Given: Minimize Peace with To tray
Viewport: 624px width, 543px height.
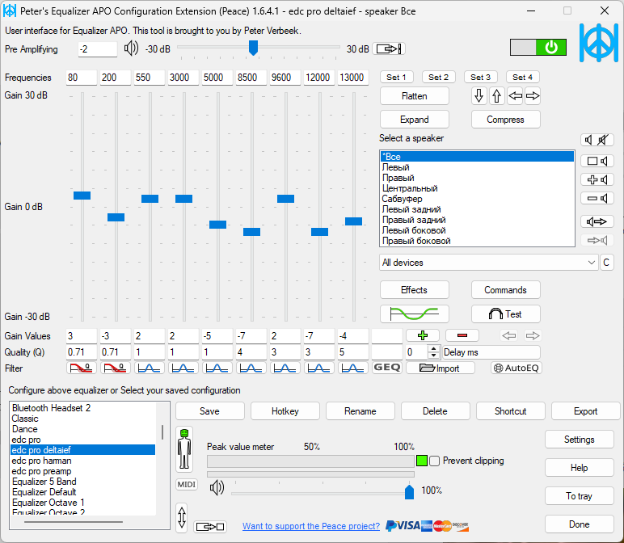Looking at the screenshot, I should pyautogui.click(x=579, y=495).
